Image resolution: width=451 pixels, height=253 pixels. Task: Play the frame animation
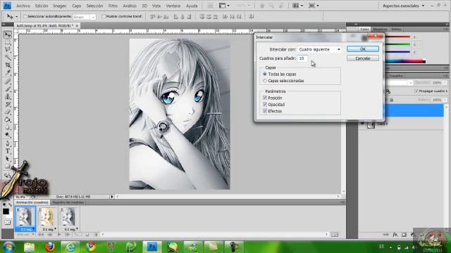pyautogui.click(x=59, y=235)
